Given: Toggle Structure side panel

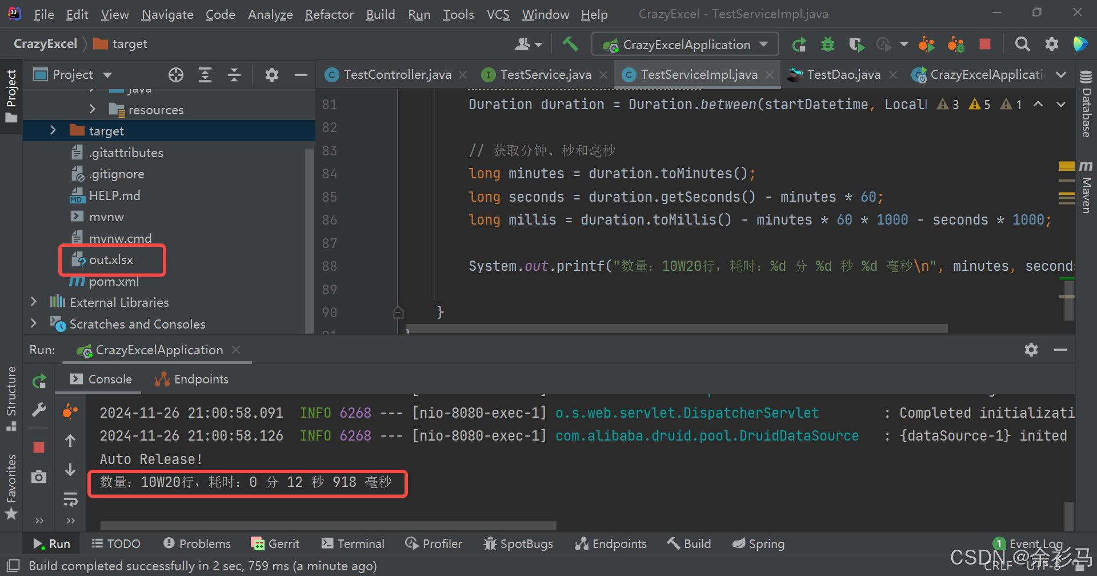Looking at the screenshot, I should [x=11, y=399].
